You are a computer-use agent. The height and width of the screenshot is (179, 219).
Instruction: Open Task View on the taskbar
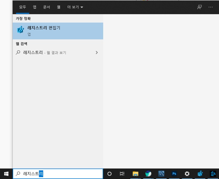(122, 174)
